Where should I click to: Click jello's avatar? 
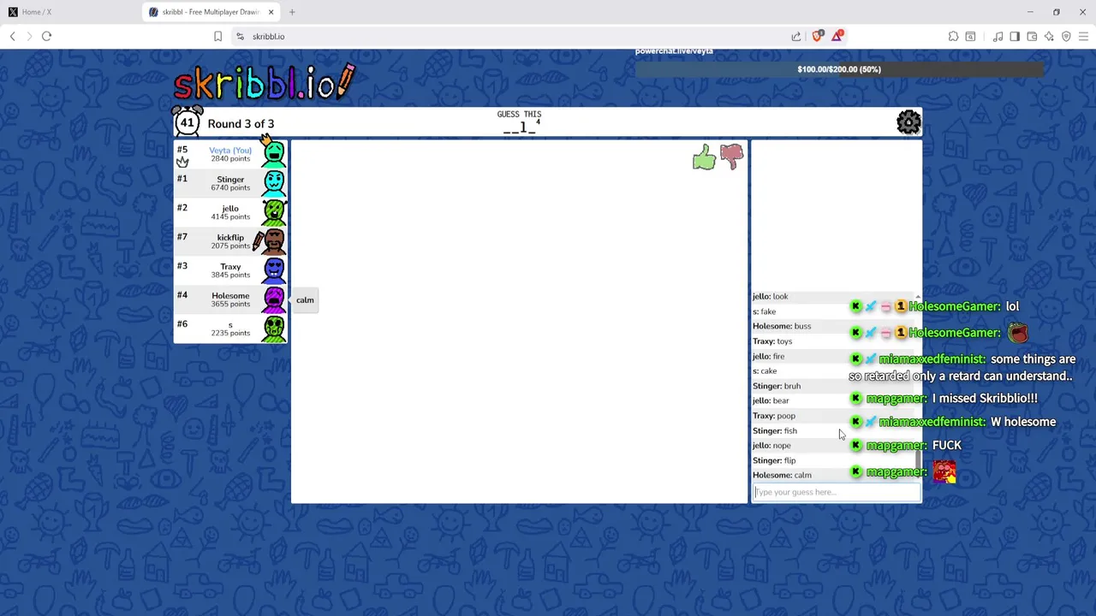click(x=274, y=212)
